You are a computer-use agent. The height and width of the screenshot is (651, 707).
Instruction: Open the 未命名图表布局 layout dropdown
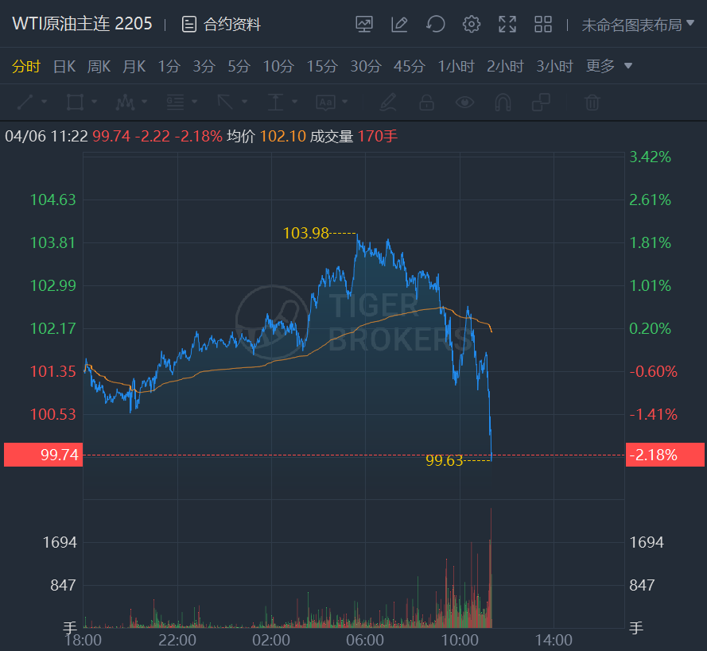[x=638, y=25]
